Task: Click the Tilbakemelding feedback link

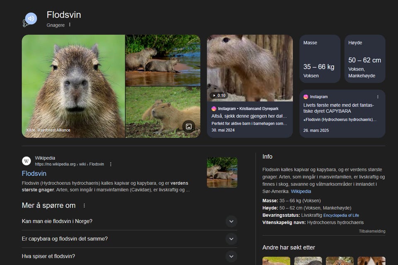Action: (x=372, y=231)
